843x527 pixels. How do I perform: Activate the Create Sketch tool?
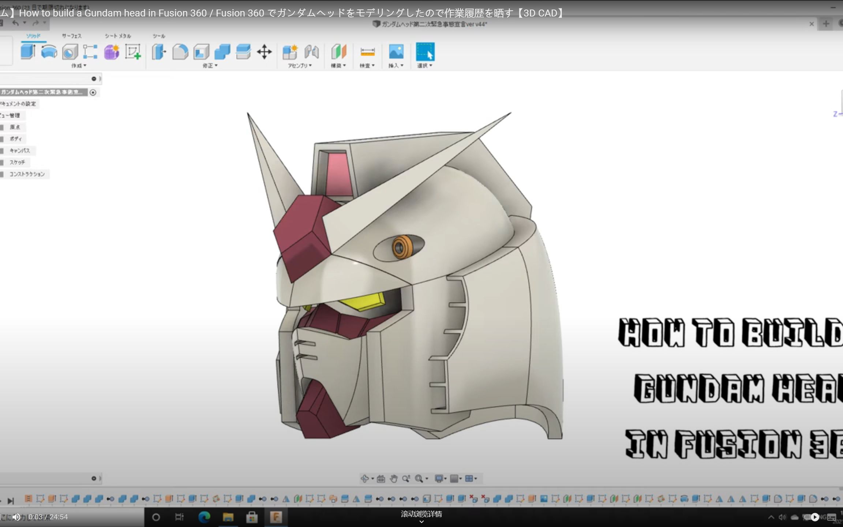pyautogui.click(x=132, y=52)
